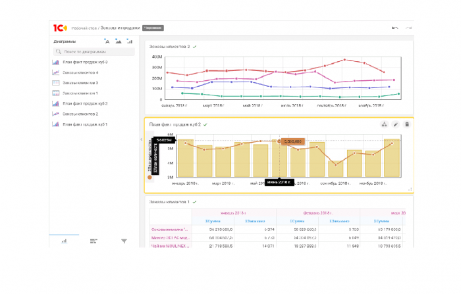Click the 'Рабочий стол' breadcrumb link
Image resolution: width=461 pixels, height=294 pixels.
(x=84, y=28)
